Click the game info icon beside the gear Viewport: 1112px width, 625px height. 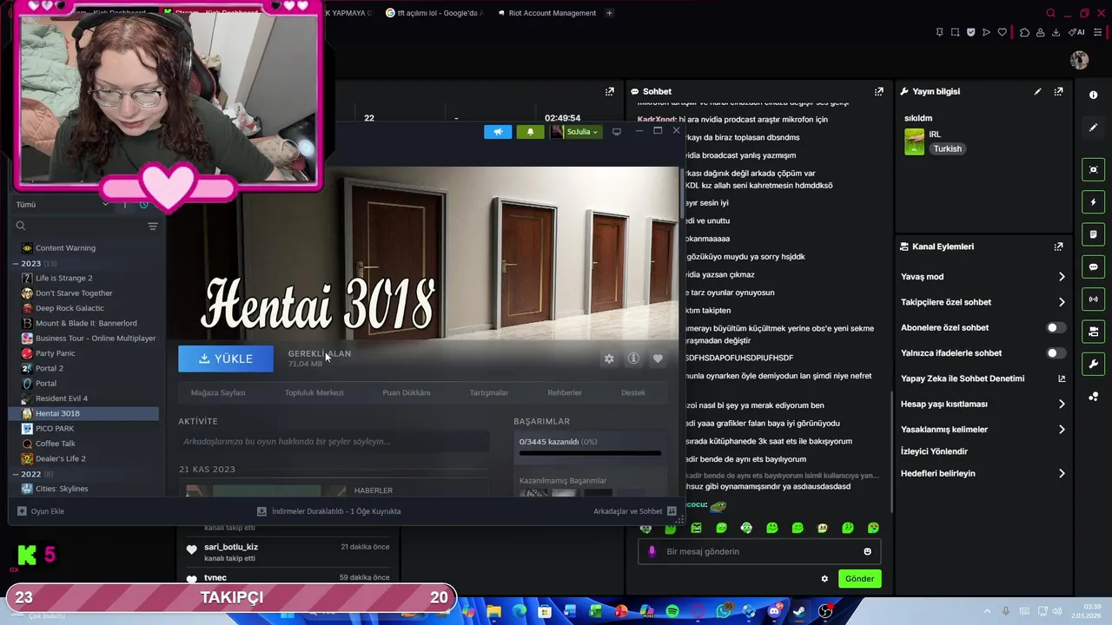[x=633, y=359]
